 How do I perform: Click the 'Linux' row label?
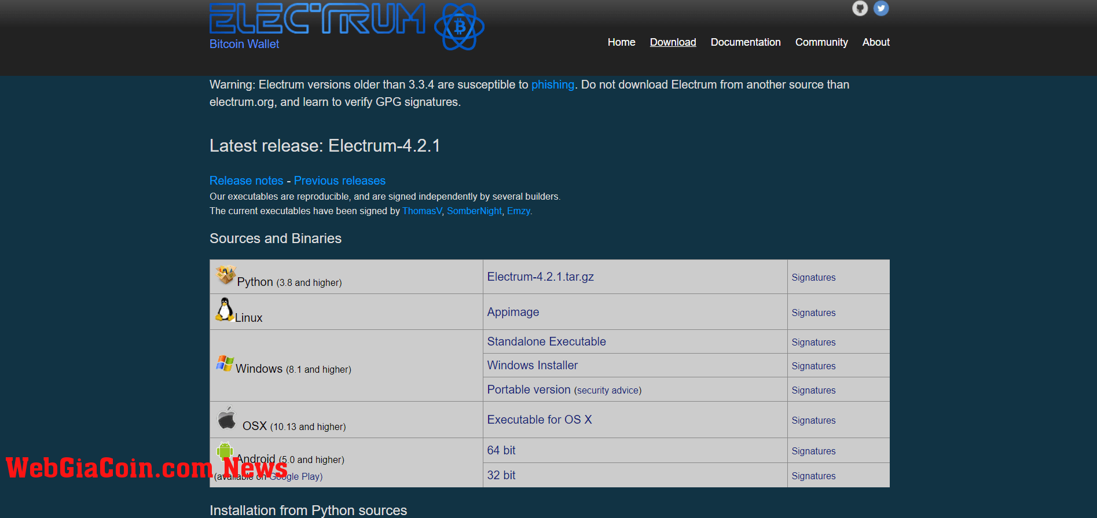249,318
